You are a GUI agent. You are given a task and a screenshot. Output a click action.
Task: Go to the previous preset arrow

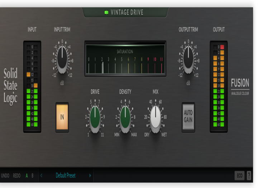(x=41, y=176)
